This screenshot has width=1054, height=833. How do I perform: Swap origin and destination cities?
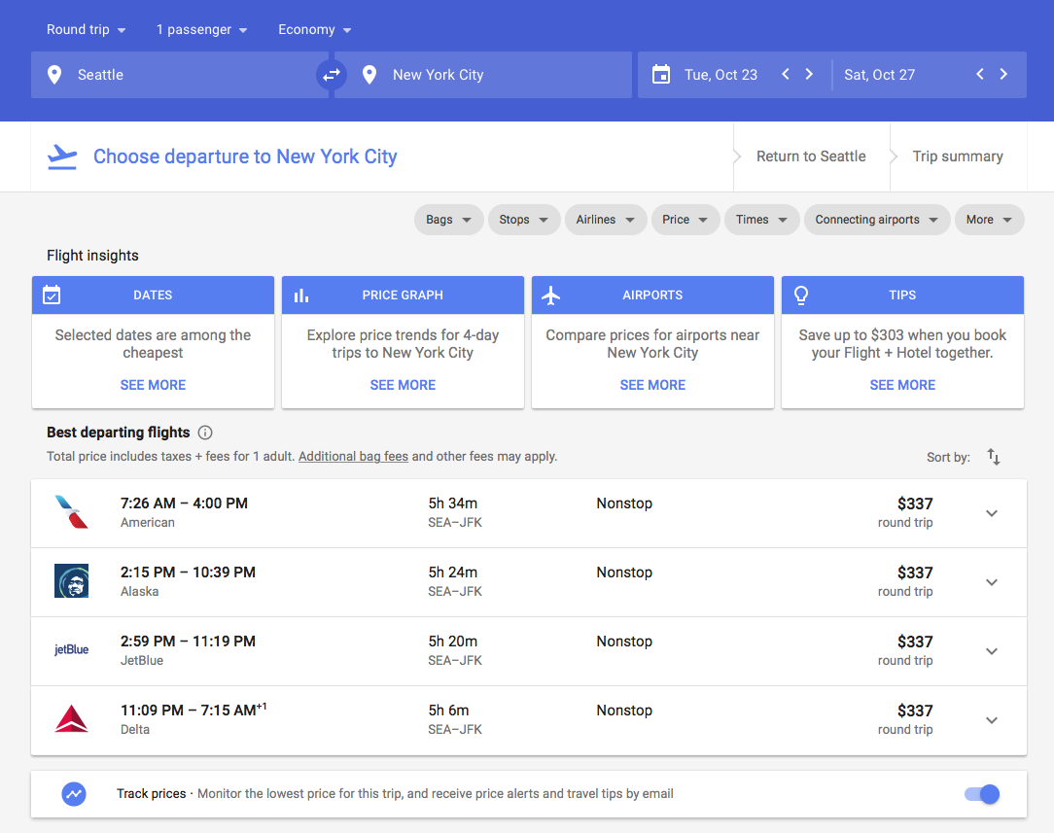pyautogui.click(x=332, y=75)
